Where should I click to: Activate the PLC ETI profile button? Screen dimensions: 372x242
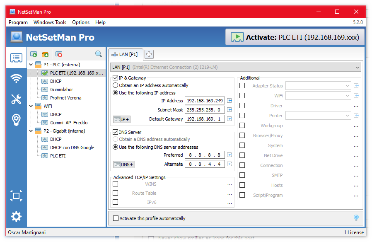[x=295, y=37]
